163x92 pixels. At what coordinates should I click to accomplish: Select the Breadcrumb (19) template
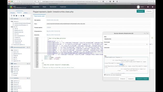[19, 30]
